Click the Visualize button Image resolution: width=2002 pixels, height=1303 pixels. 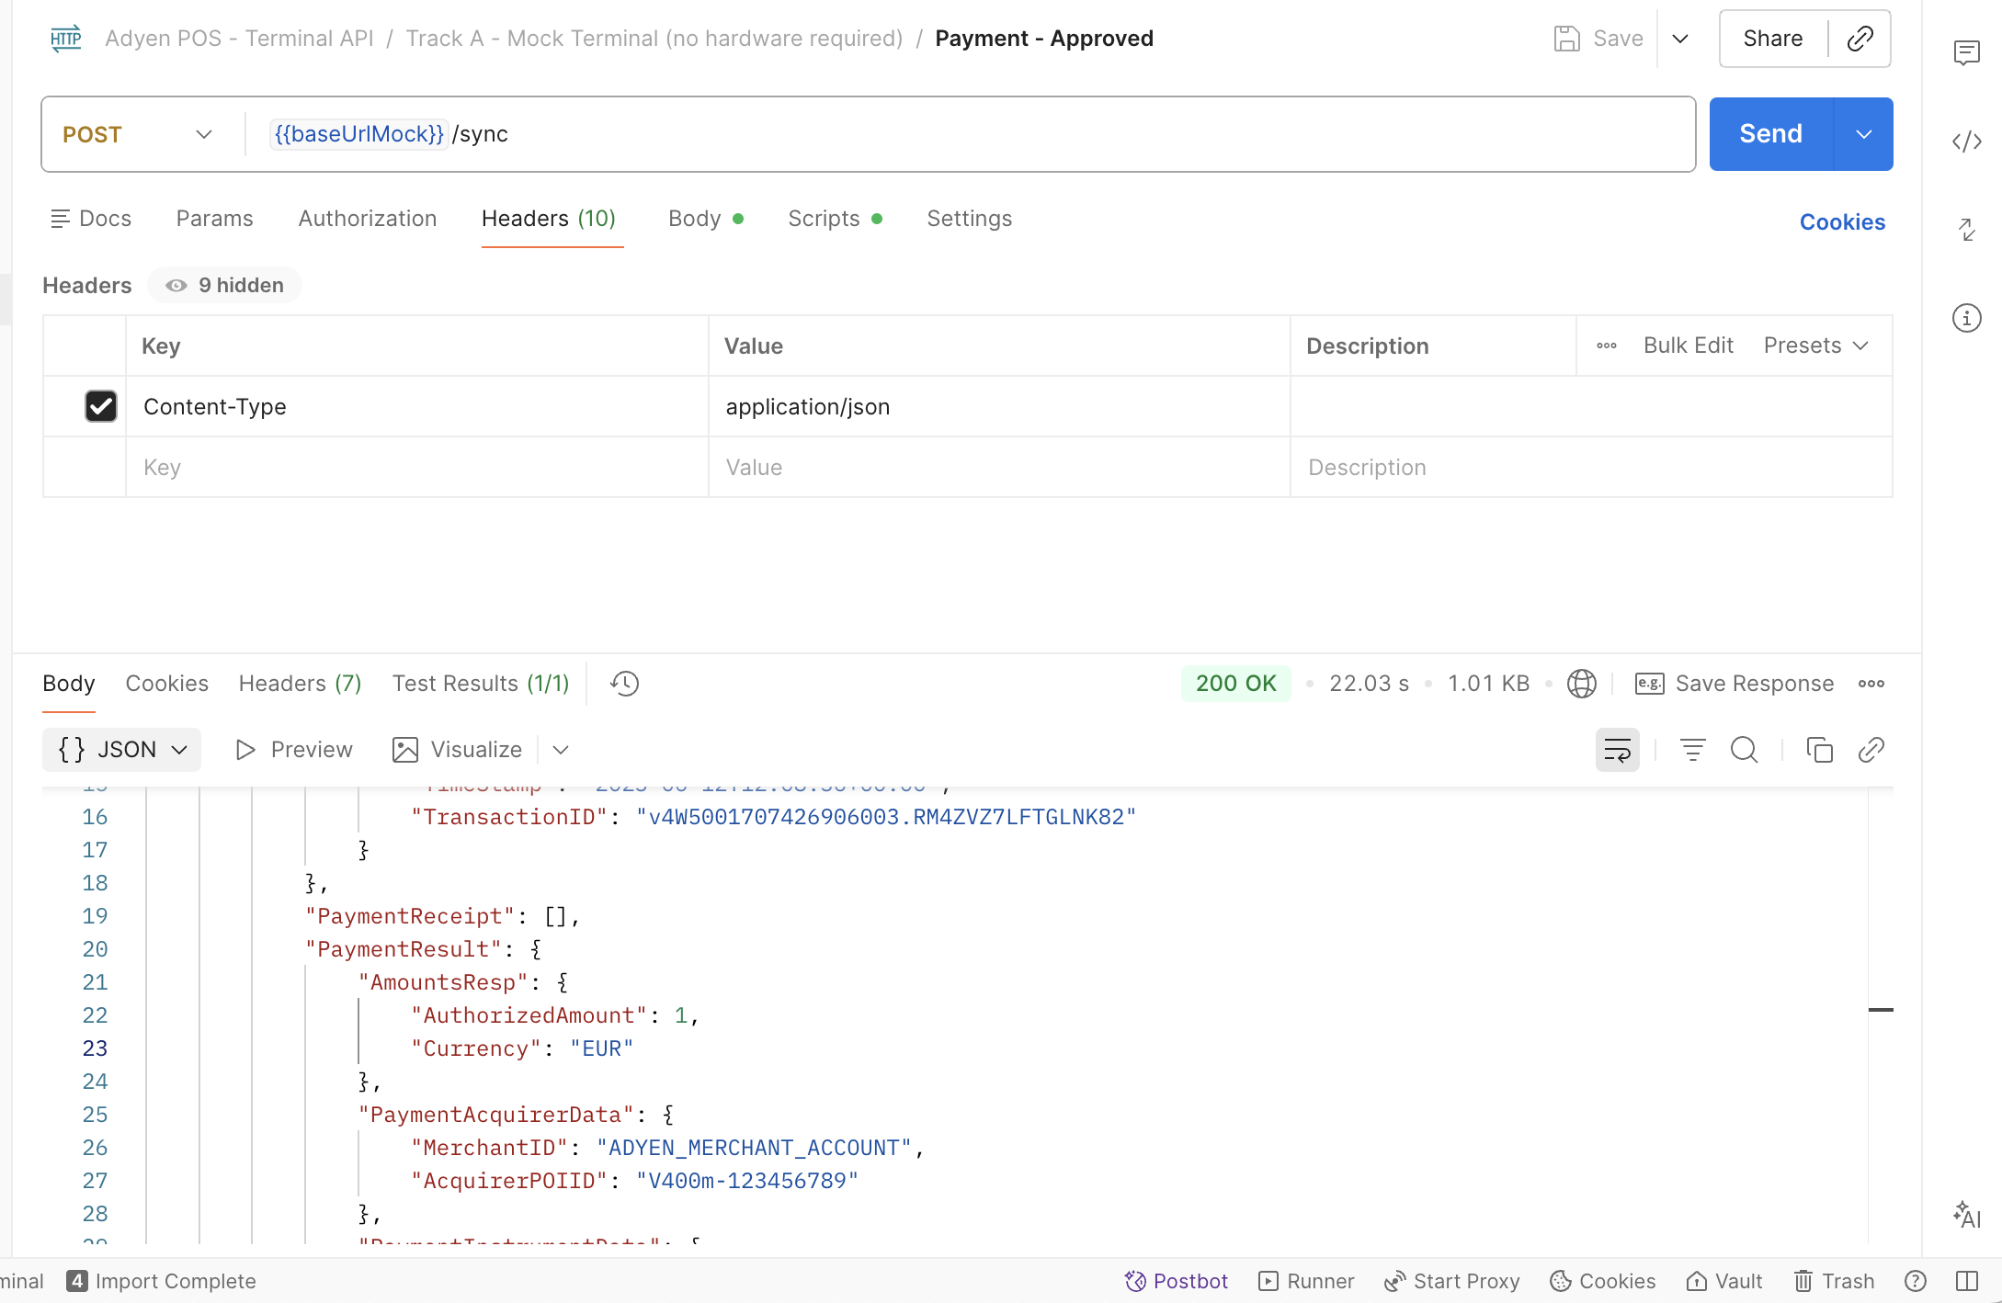pos(457,750)
